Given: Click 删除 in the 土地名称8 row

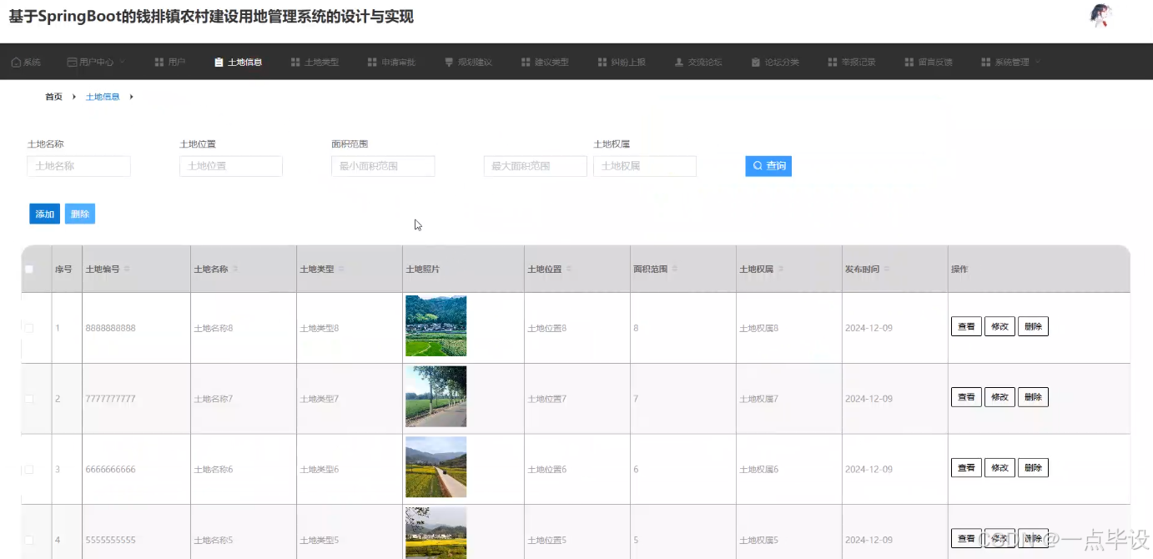Looking at the screenshot, I should [1033, 326].
